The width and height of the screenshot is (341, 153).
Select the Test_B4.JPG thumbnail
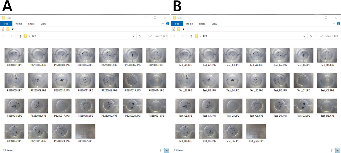coord(233,81)
